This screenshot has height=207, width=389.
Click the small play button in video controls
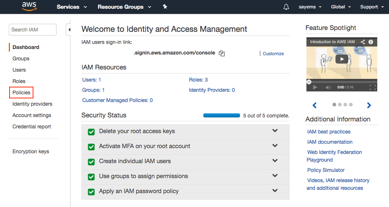pos(315,87)
